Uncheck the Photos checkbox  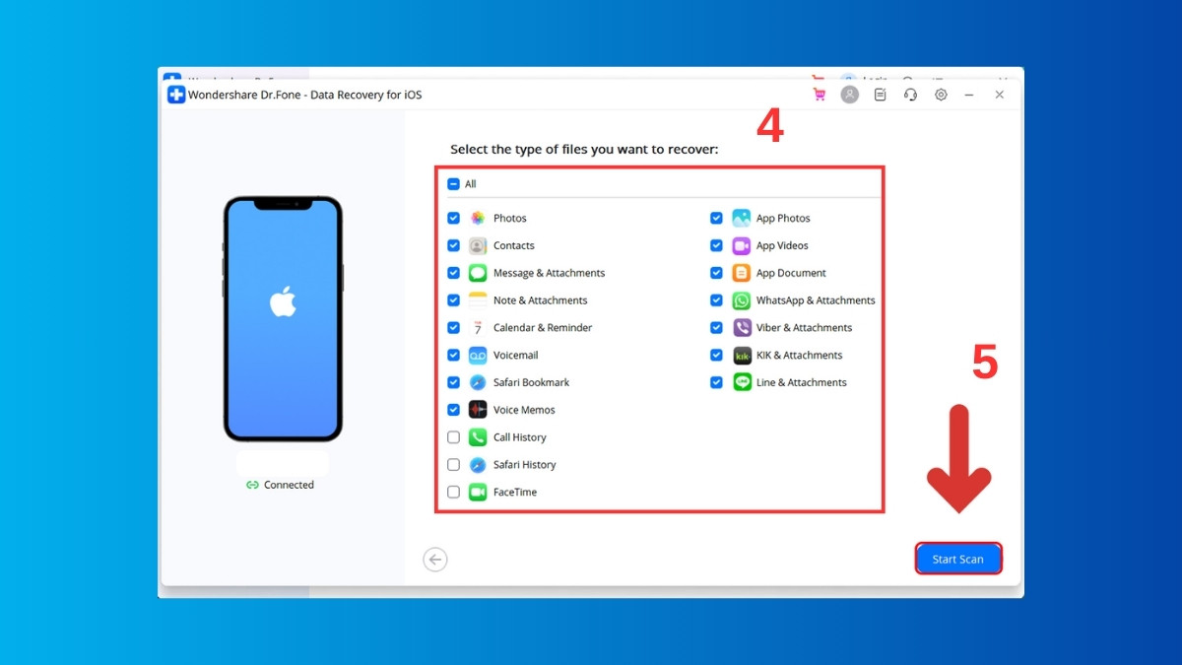453,218
